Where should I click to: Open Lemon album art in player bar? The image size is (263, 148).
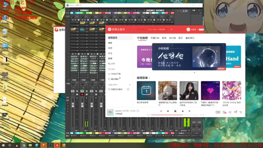tap(110, 112)
